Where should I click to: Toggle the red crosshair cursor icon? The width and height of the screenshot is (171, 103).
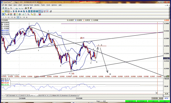(47, 11)
